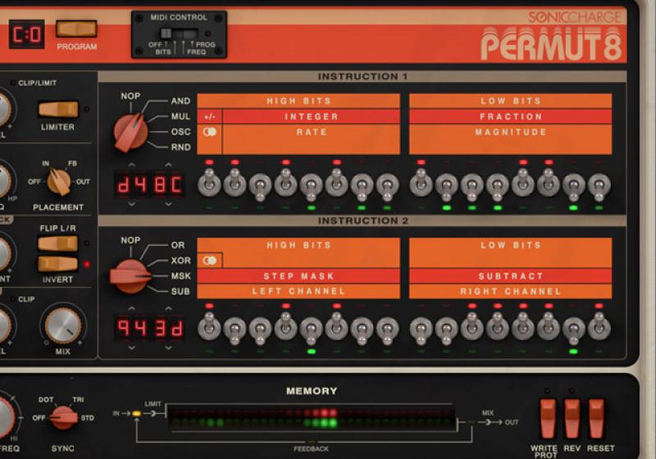Select the XOR label in Instruction 2
The width and height of the screenshot is (656, 459).
(179, 260)
